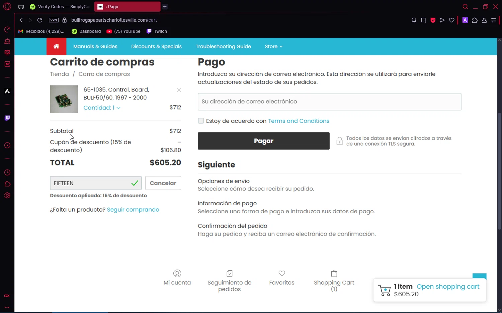This screenshot has height=313, width=502.
Task: Click the GX label at sidebar bottom
Action: click(x=7, y=296)
